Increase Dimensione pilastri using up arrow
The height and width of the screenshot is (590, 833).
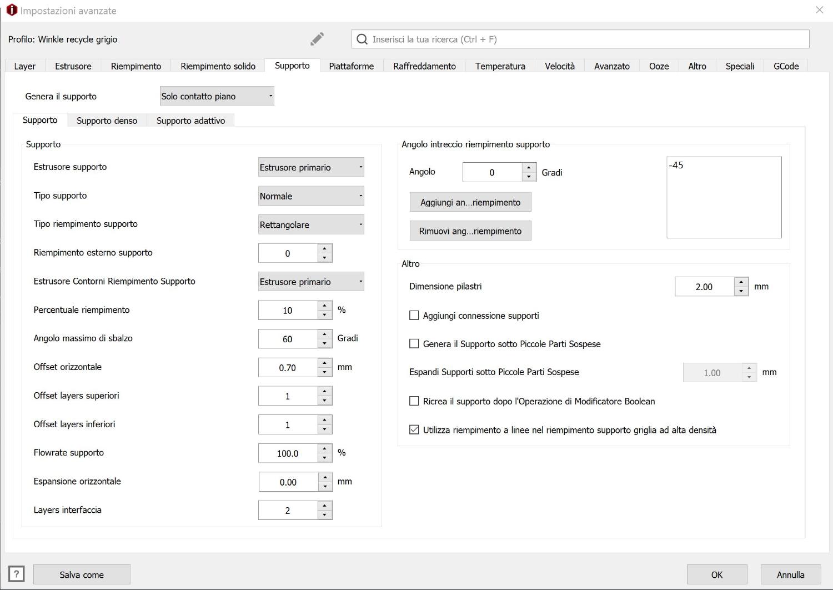741,282
